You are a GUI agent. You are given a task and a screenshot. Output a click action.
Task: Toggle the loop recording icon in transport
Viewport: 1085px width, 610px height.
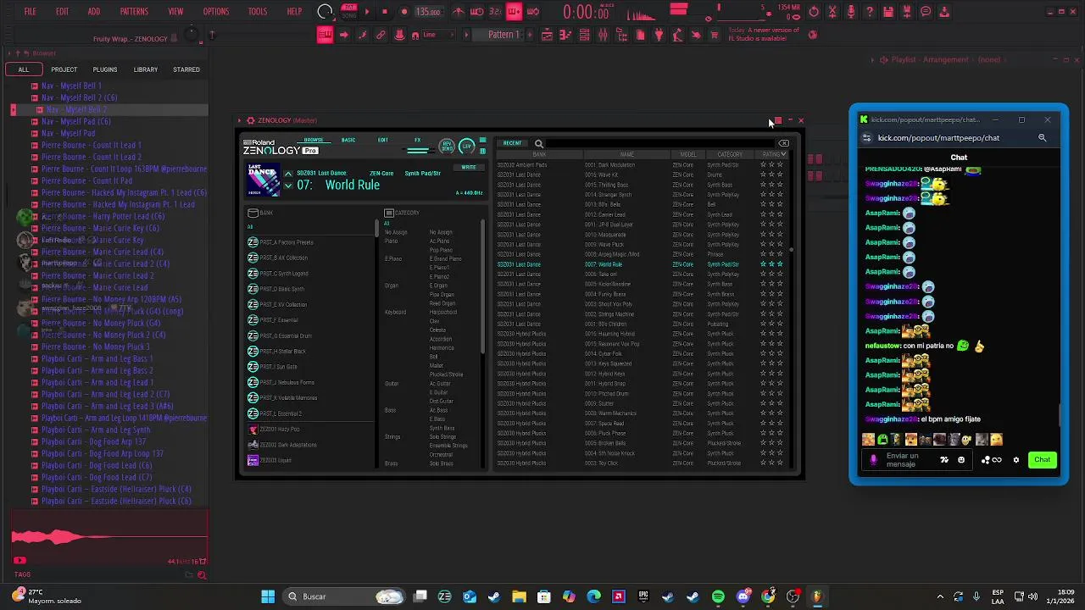pos(532,11)
